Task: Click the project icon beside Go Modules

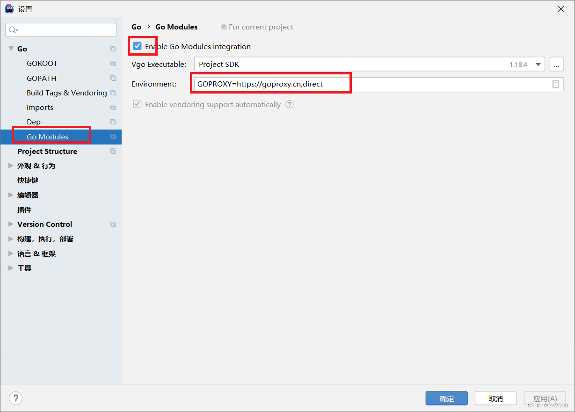Action: 113,137
